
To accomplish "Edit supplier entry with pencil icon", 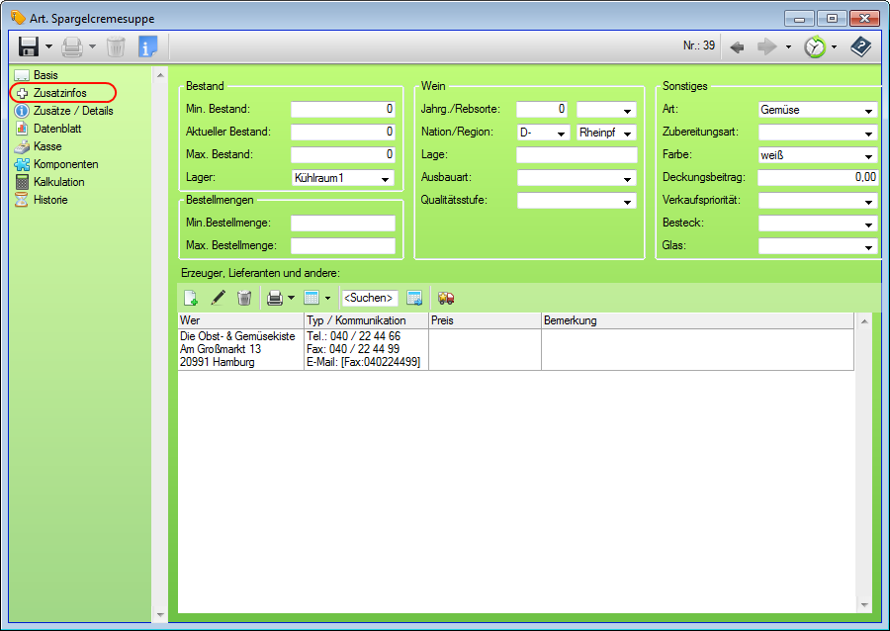I will tap(218, 298).
